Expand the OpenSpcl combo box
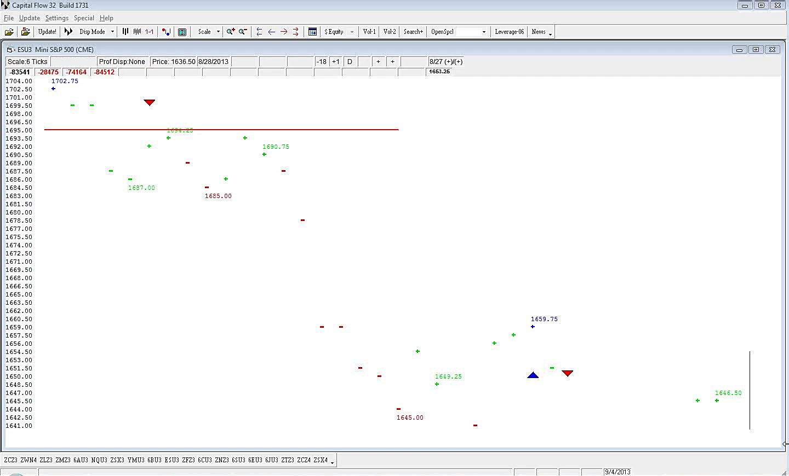Viewport: 789px width, 476px height. [x=484, y=32]
